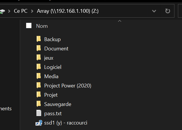Open the address bar history dropdown
Viewport: 182px width, 130px height.
(x=154, y=11)
